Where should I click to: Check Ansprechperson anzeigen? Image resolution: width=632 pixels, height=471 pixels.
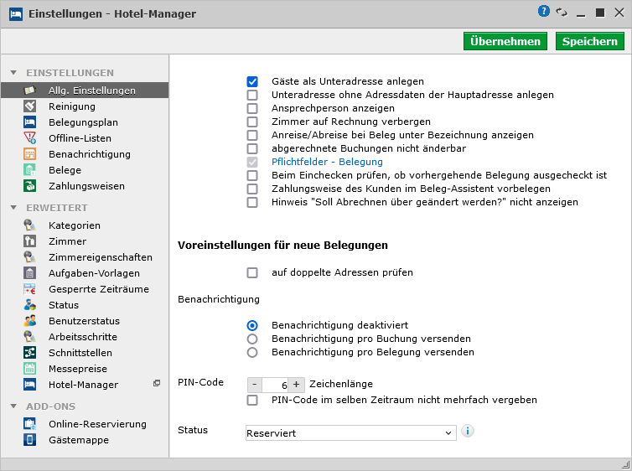tap(252, 108)
